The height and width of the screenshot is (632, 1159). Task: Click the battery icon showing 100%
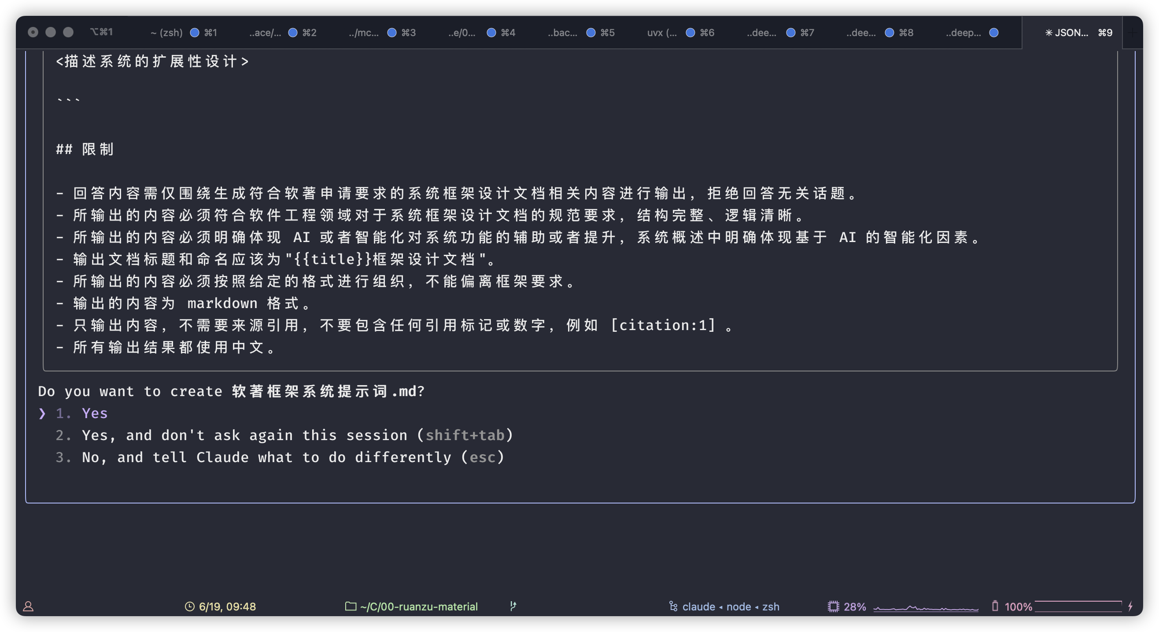pos(995,606)
